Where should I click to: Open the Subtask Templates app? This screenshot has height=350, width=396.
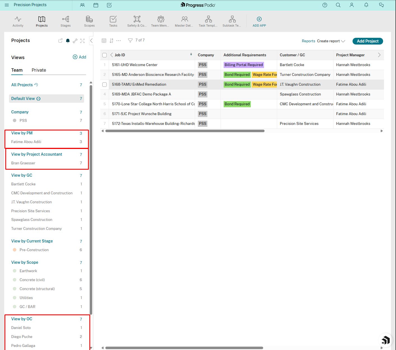232,19
